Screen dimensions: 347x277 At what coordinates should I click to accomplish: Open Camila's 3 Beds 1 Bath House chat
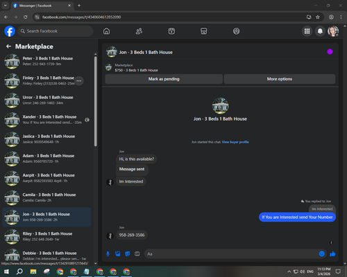click(x=47, y=197)
